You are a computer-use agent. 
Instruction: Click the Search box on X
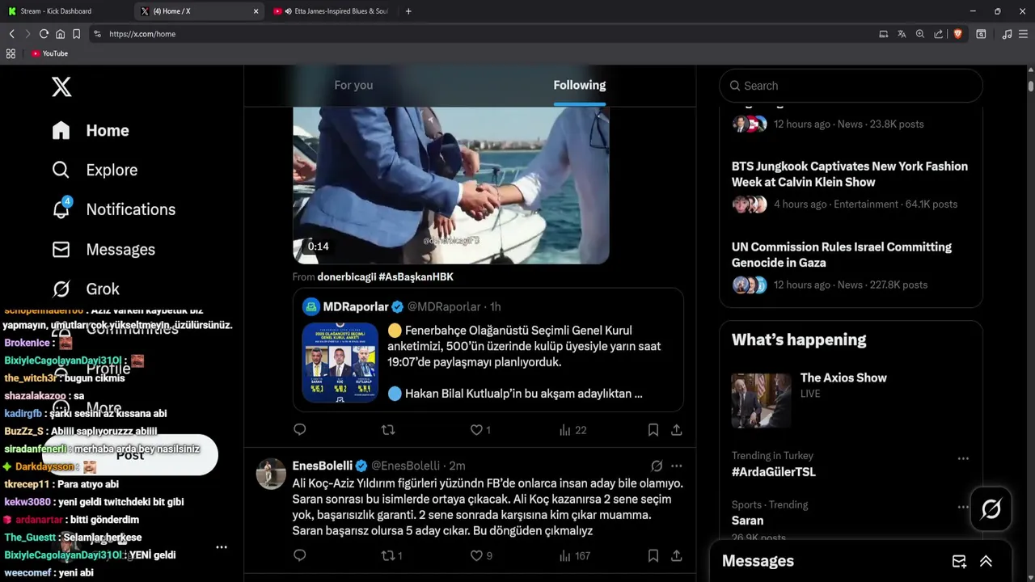click(851, 86)
